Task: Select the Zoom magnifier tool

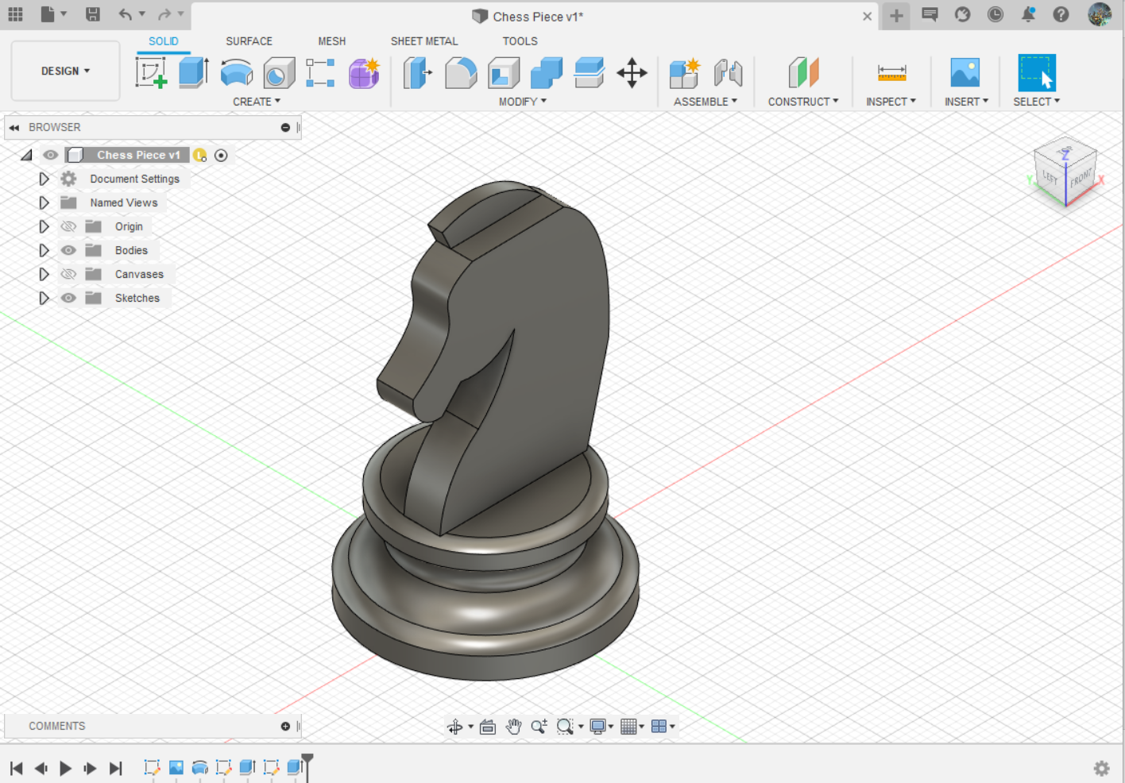Action: coord(539,727)
